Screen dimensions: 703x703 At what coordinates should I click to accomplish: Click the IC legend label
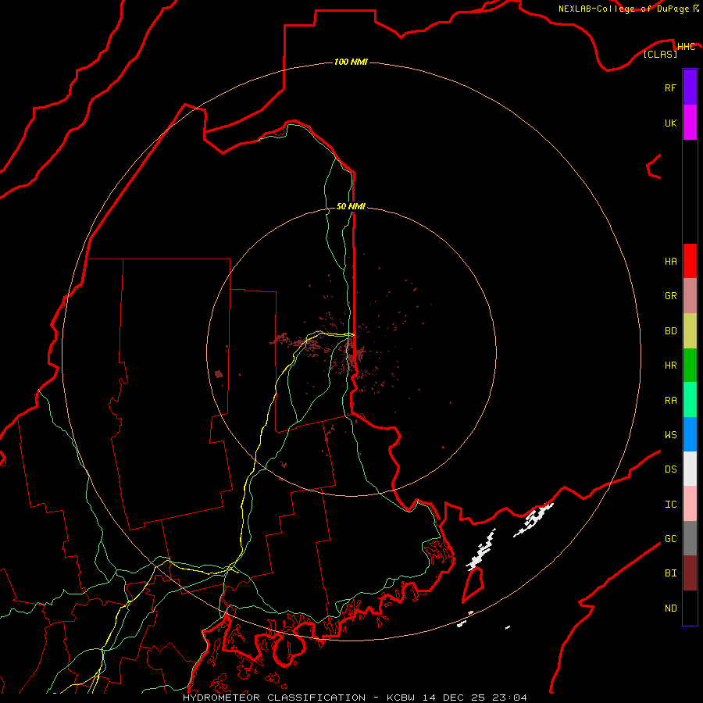(x=670, y=505)
